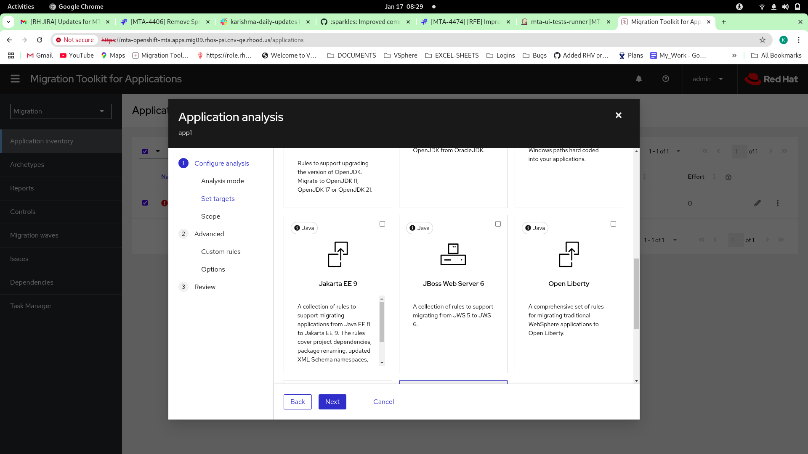Open the help question mark menu
Image resolution: width=808 pixels, height=454 pixels.
665,79
